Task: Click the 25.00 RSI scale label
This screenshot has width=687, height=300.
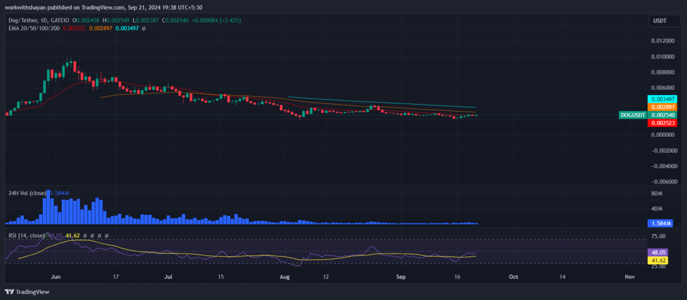Action: pyautogui.click(x=658, y=266)
